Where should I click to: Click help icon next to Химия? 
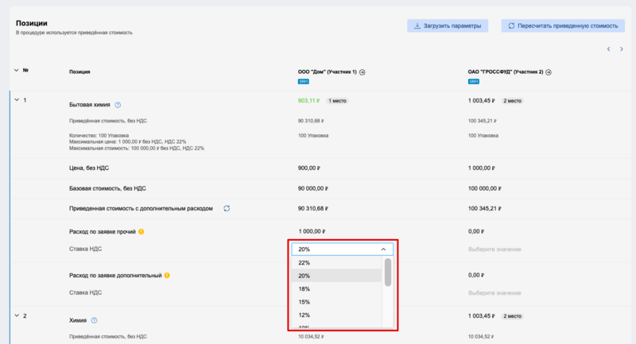94,320
